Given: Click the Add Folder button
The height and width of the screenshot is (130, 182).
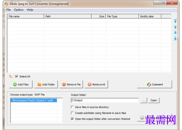Looking at the screenshot, I should click(x=46, y=84).
